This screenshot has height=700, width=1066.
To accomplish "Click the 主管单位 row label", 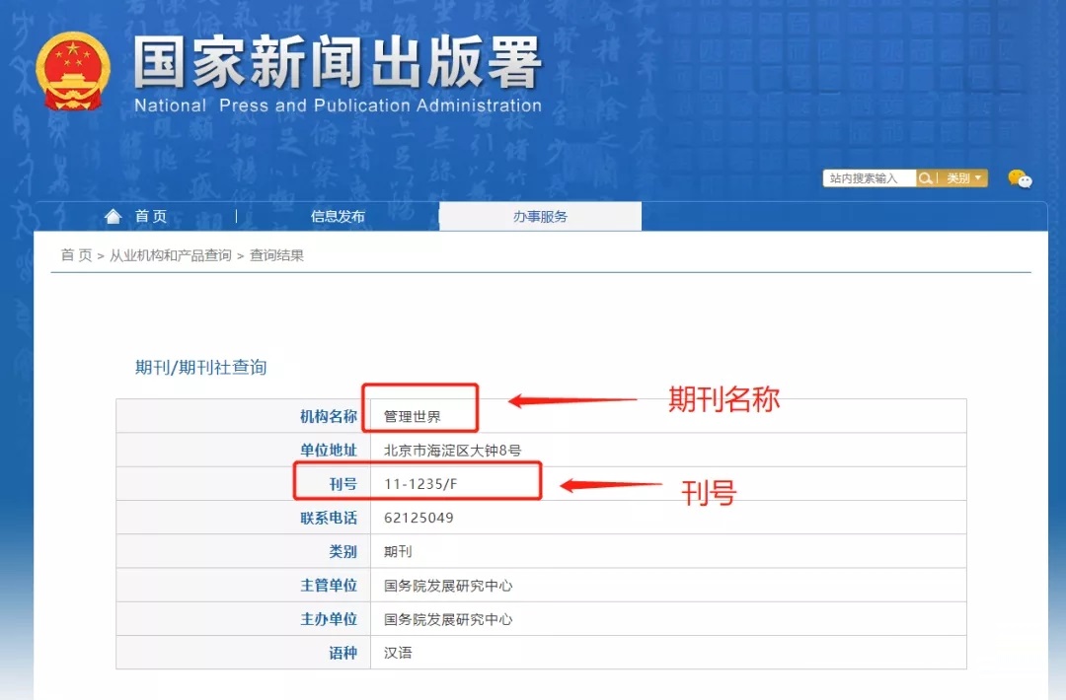I will tap(329, 586).
